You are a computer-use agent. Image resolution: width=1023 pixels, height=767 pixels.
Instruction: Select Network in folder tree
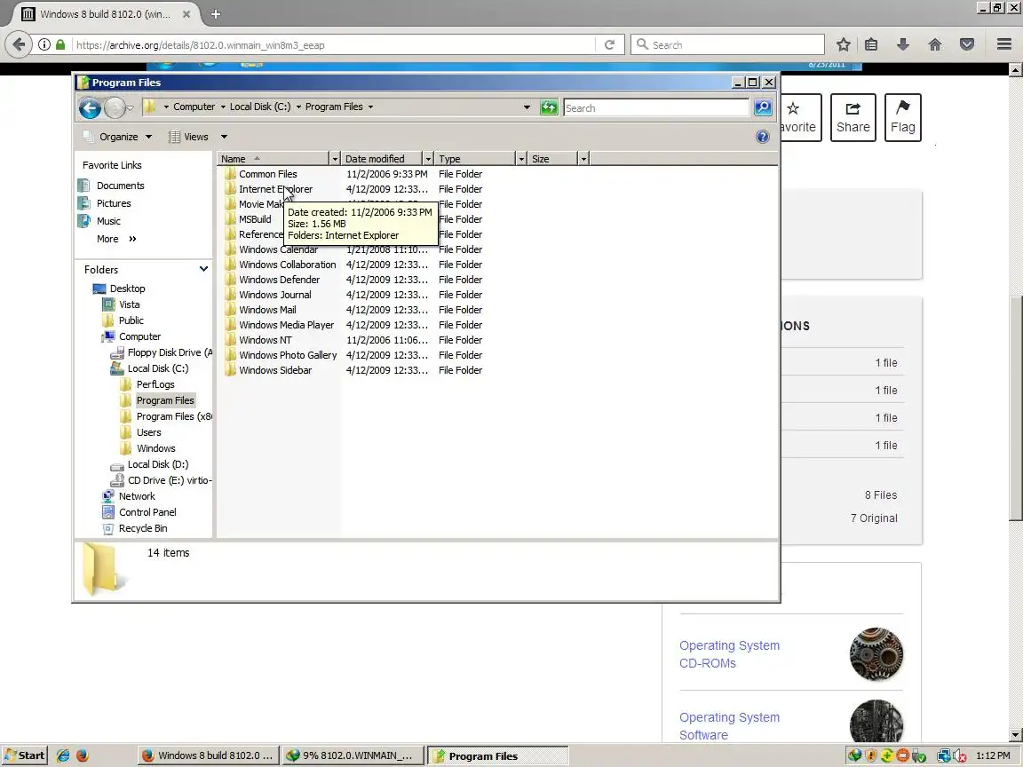coord(137,496)
